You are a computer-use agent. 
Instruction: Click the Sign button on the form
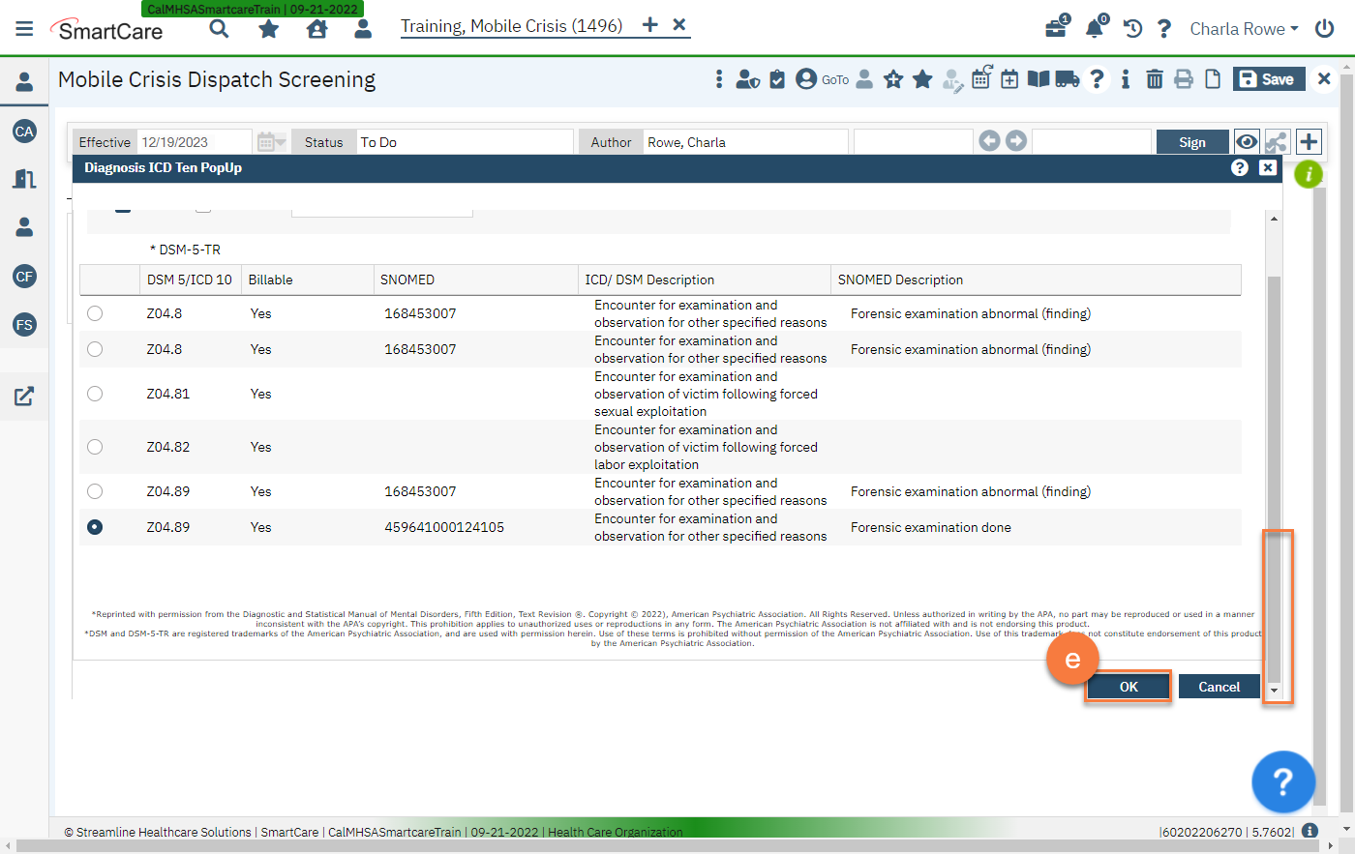(x=1192, y=141)
